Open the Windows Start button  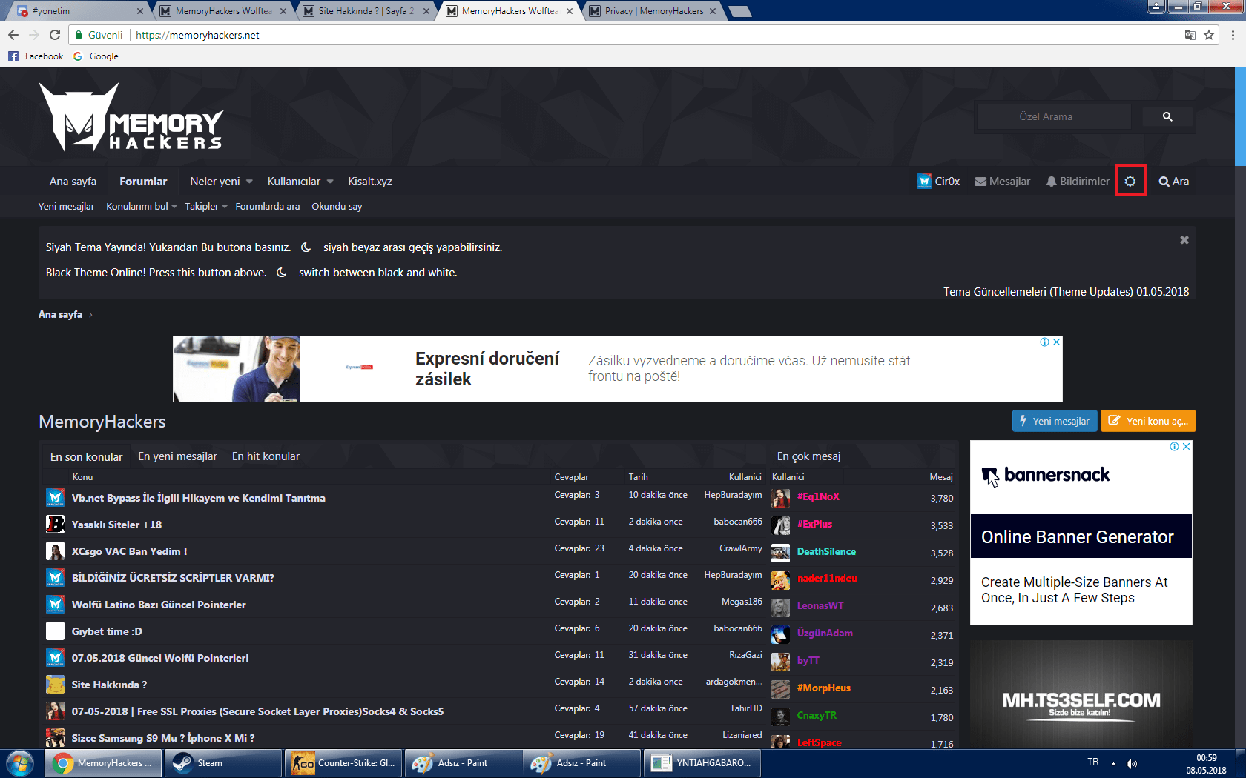[x=20, y=763]
